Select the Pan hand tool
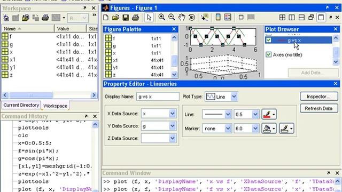 pyautogui.click(x=182, y=17)
